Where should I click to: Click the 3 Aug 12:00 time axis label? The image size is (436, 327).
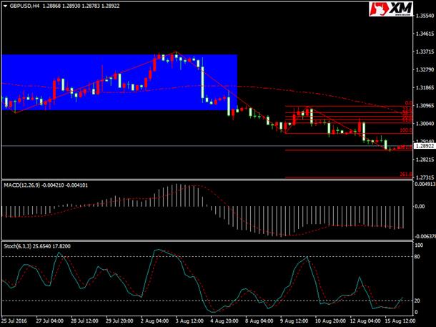click(x=189, y=321)
